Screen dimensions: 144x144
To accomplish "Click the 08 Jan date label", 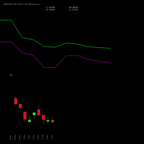I will 15,137.
